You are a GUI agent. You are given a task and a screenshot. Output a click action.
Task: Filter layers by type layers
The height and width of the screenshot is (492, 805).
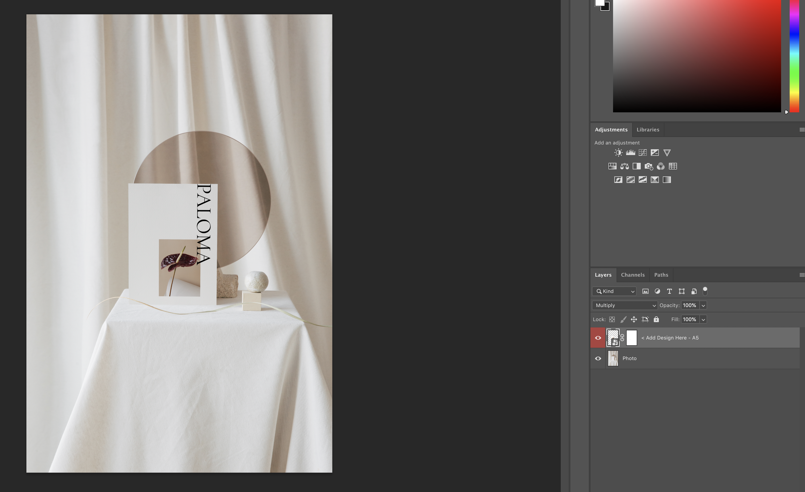coord(669,291)
